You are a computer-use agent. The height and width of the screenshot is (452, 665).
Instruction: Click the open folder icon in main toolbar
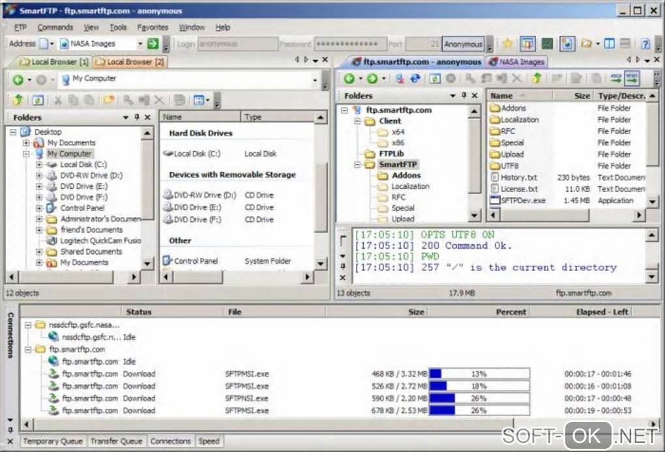(587, 44)
